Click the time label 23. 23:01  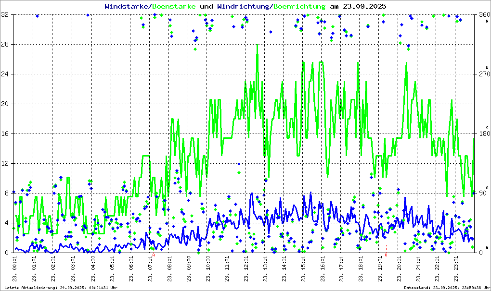click(456, 268)
